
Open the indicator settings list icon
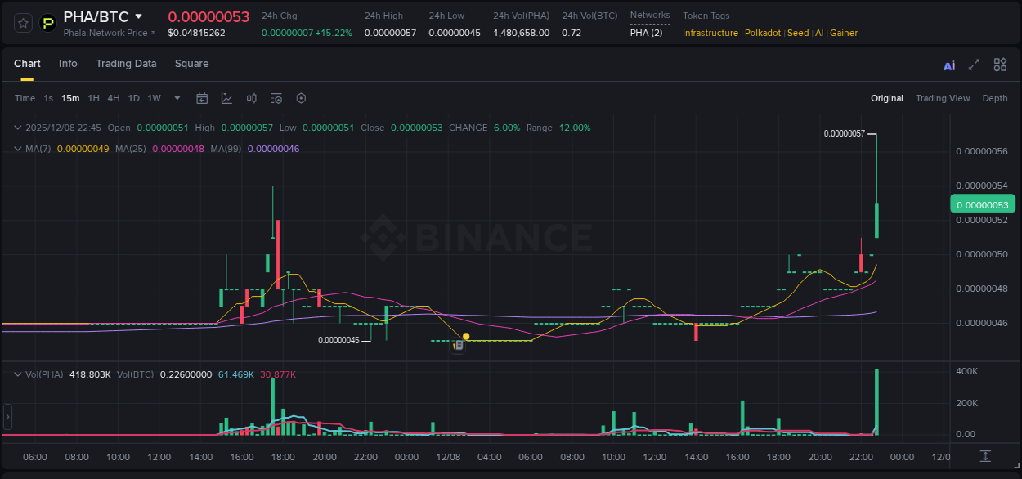[x=276, y=98]
